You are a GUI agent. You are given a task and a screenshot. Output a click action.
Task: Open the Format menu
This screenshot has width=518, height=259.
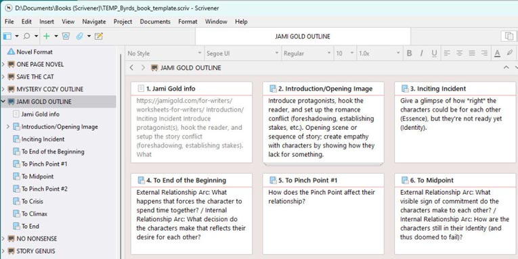tap(188, 22)
